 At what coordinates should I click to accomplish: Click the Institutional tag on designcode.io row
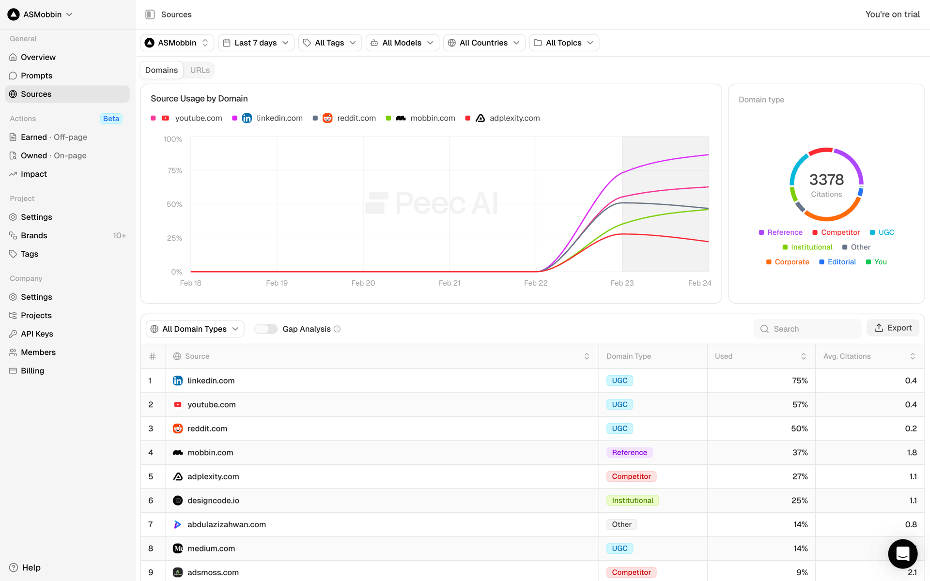pyautogui.click(x=633, y=500)
